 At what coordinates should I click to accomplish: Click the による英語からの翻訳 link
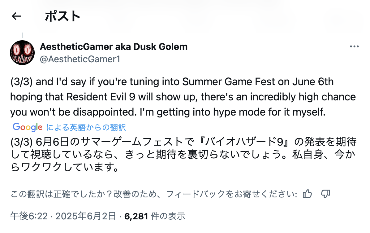point(86,127)
